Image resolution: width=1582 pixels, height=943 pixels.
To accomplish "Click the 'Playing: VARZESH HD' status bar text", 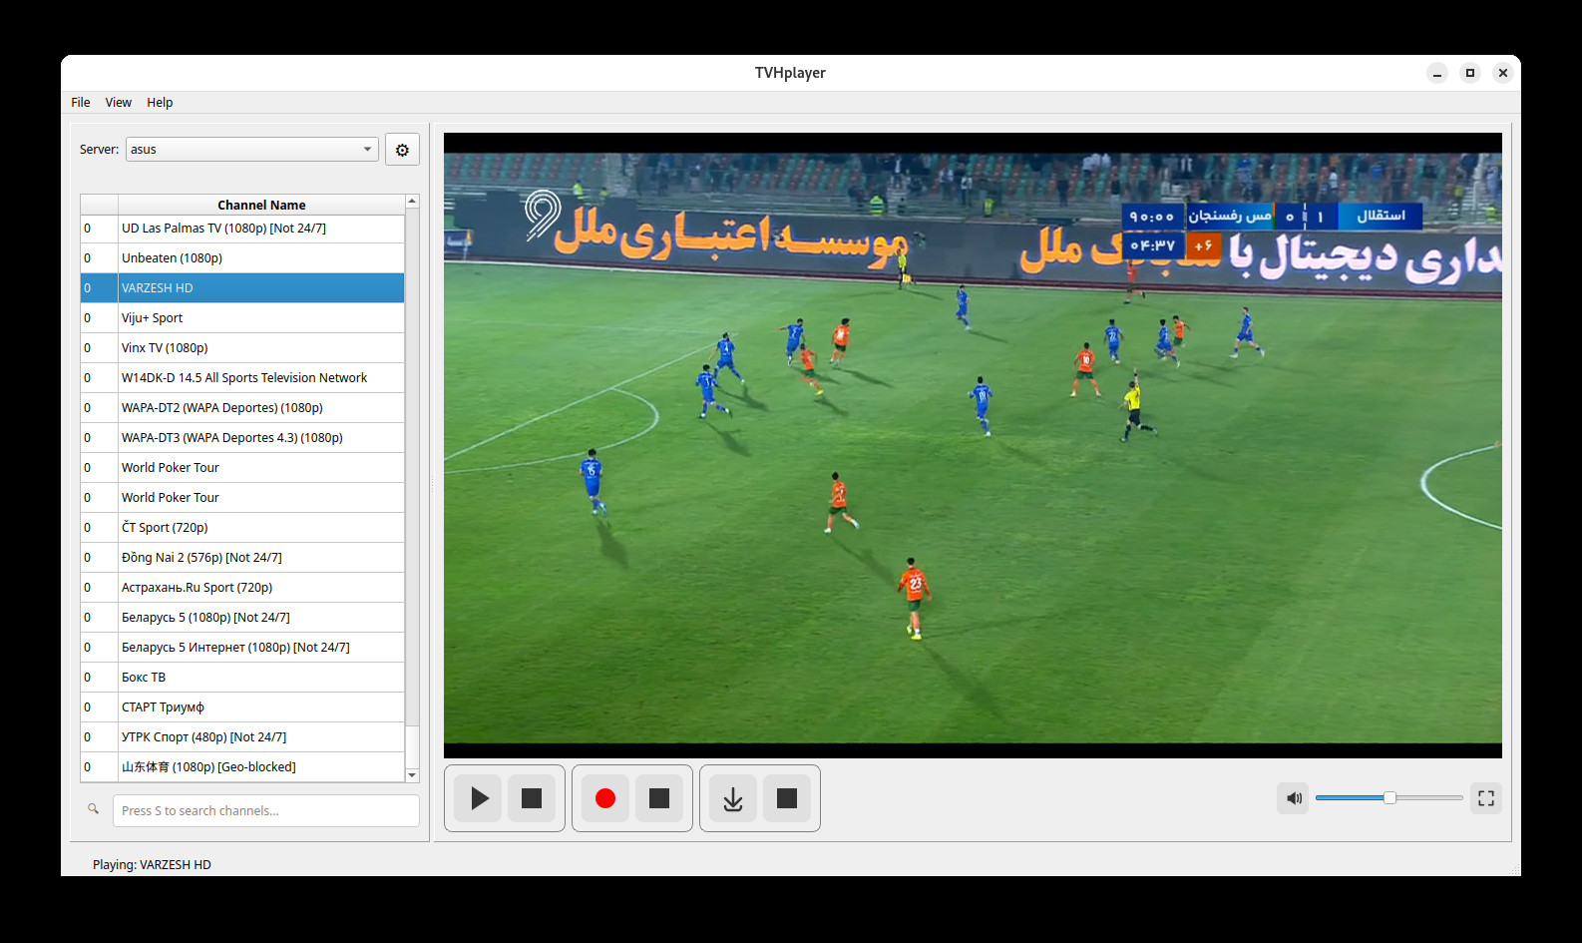I will (152, 865).
